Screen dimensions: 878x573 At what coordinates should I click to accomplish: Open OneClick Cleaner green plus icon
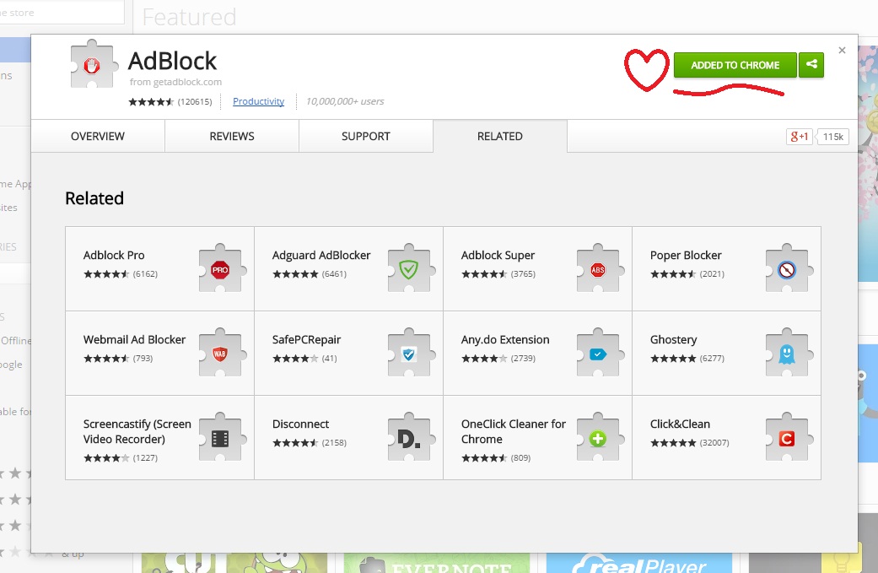pos(601,437)
